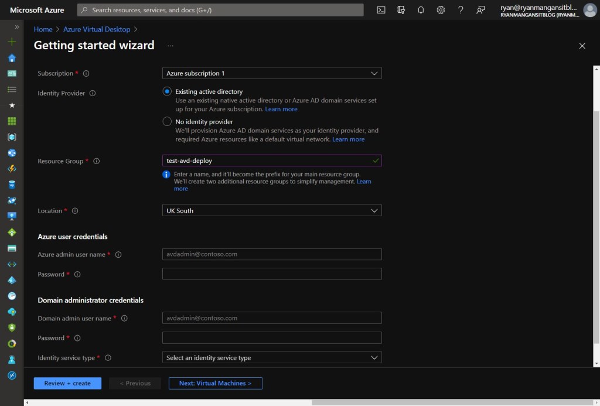This screenshot has width=600, height=406.
Task: Open the Subscription dropdown
Action: (x=272, y=73)
